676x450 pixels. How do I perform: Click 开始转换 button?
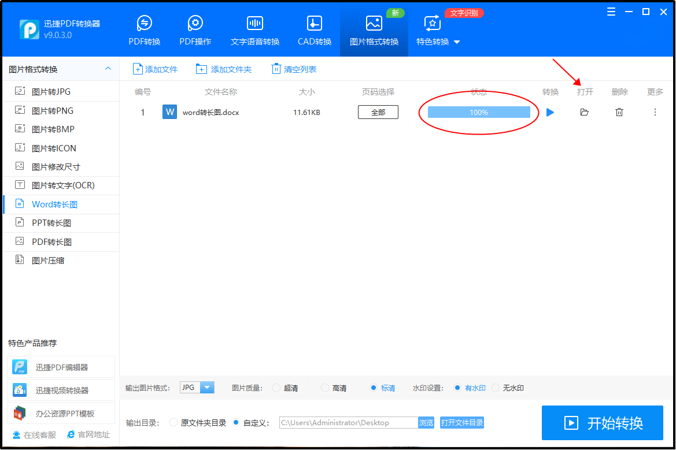[603, 423]
